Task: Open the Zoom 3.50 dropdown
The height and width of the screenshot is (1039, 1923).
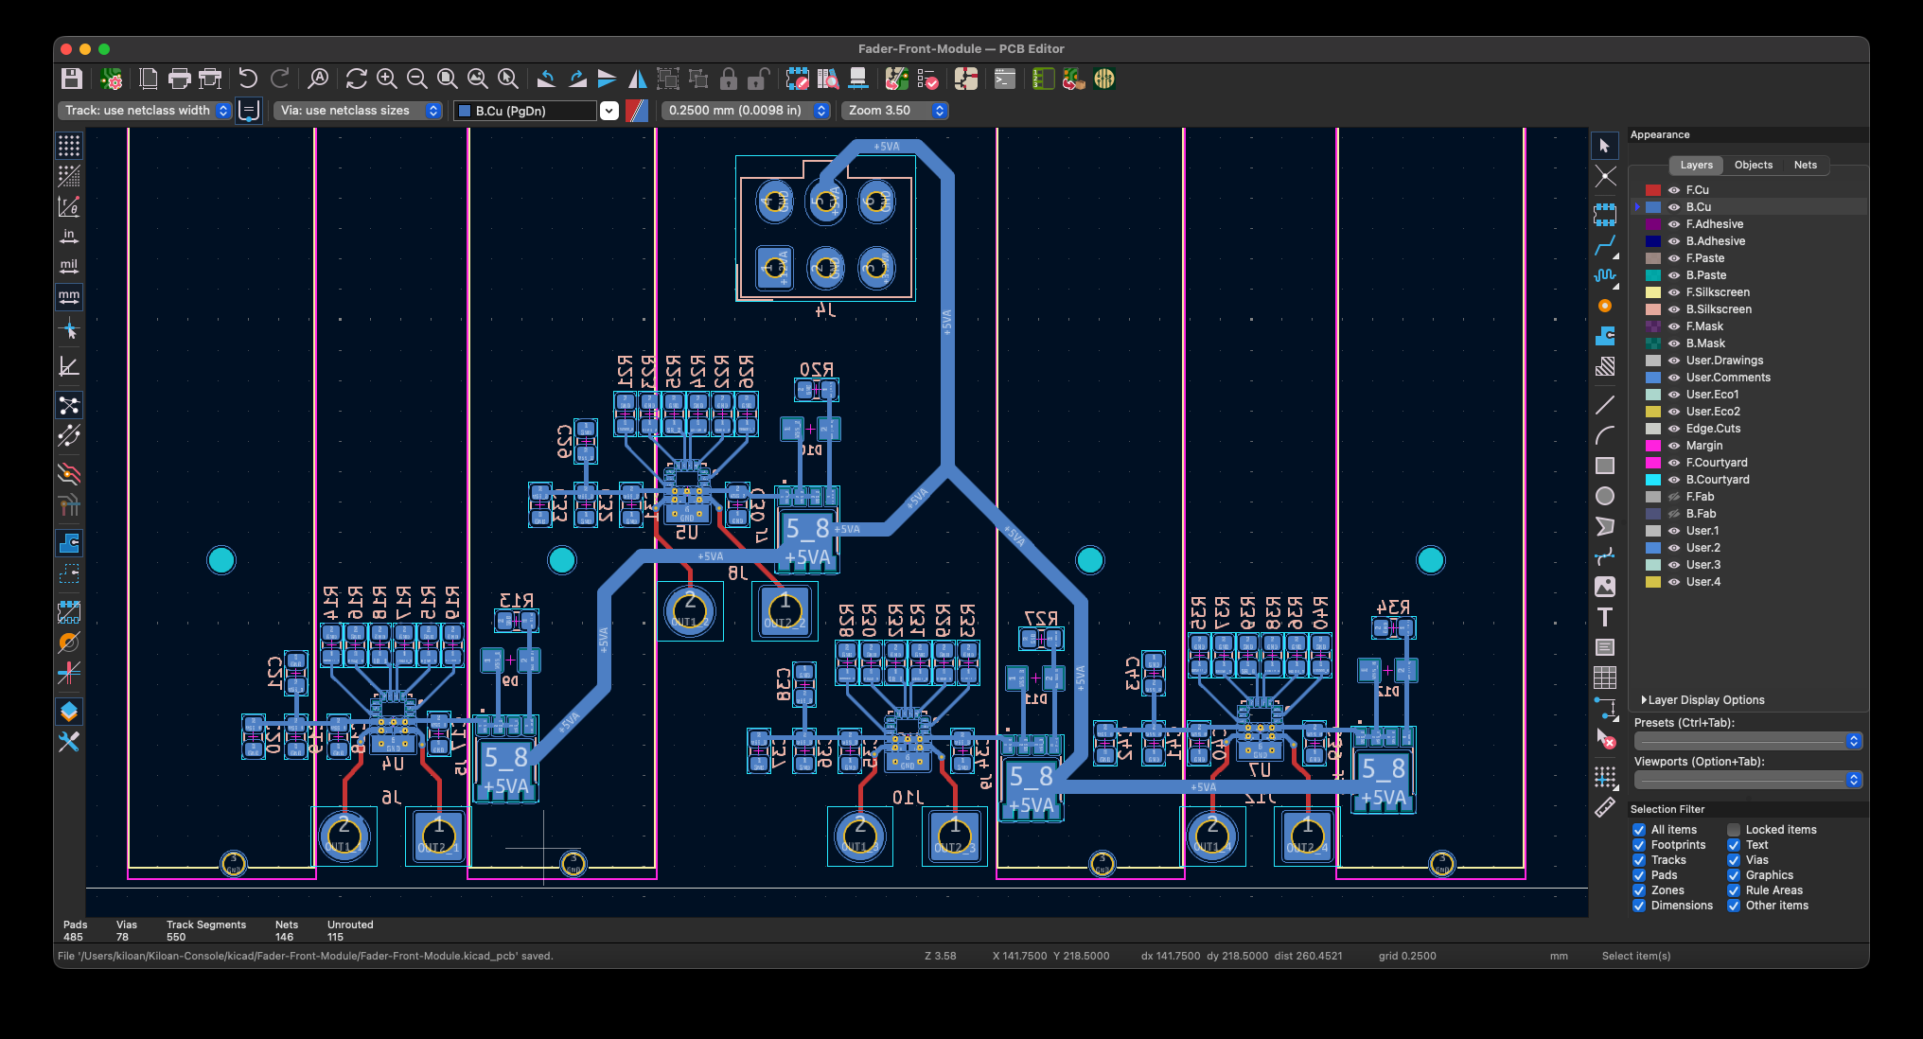Action: pos(894,111)
